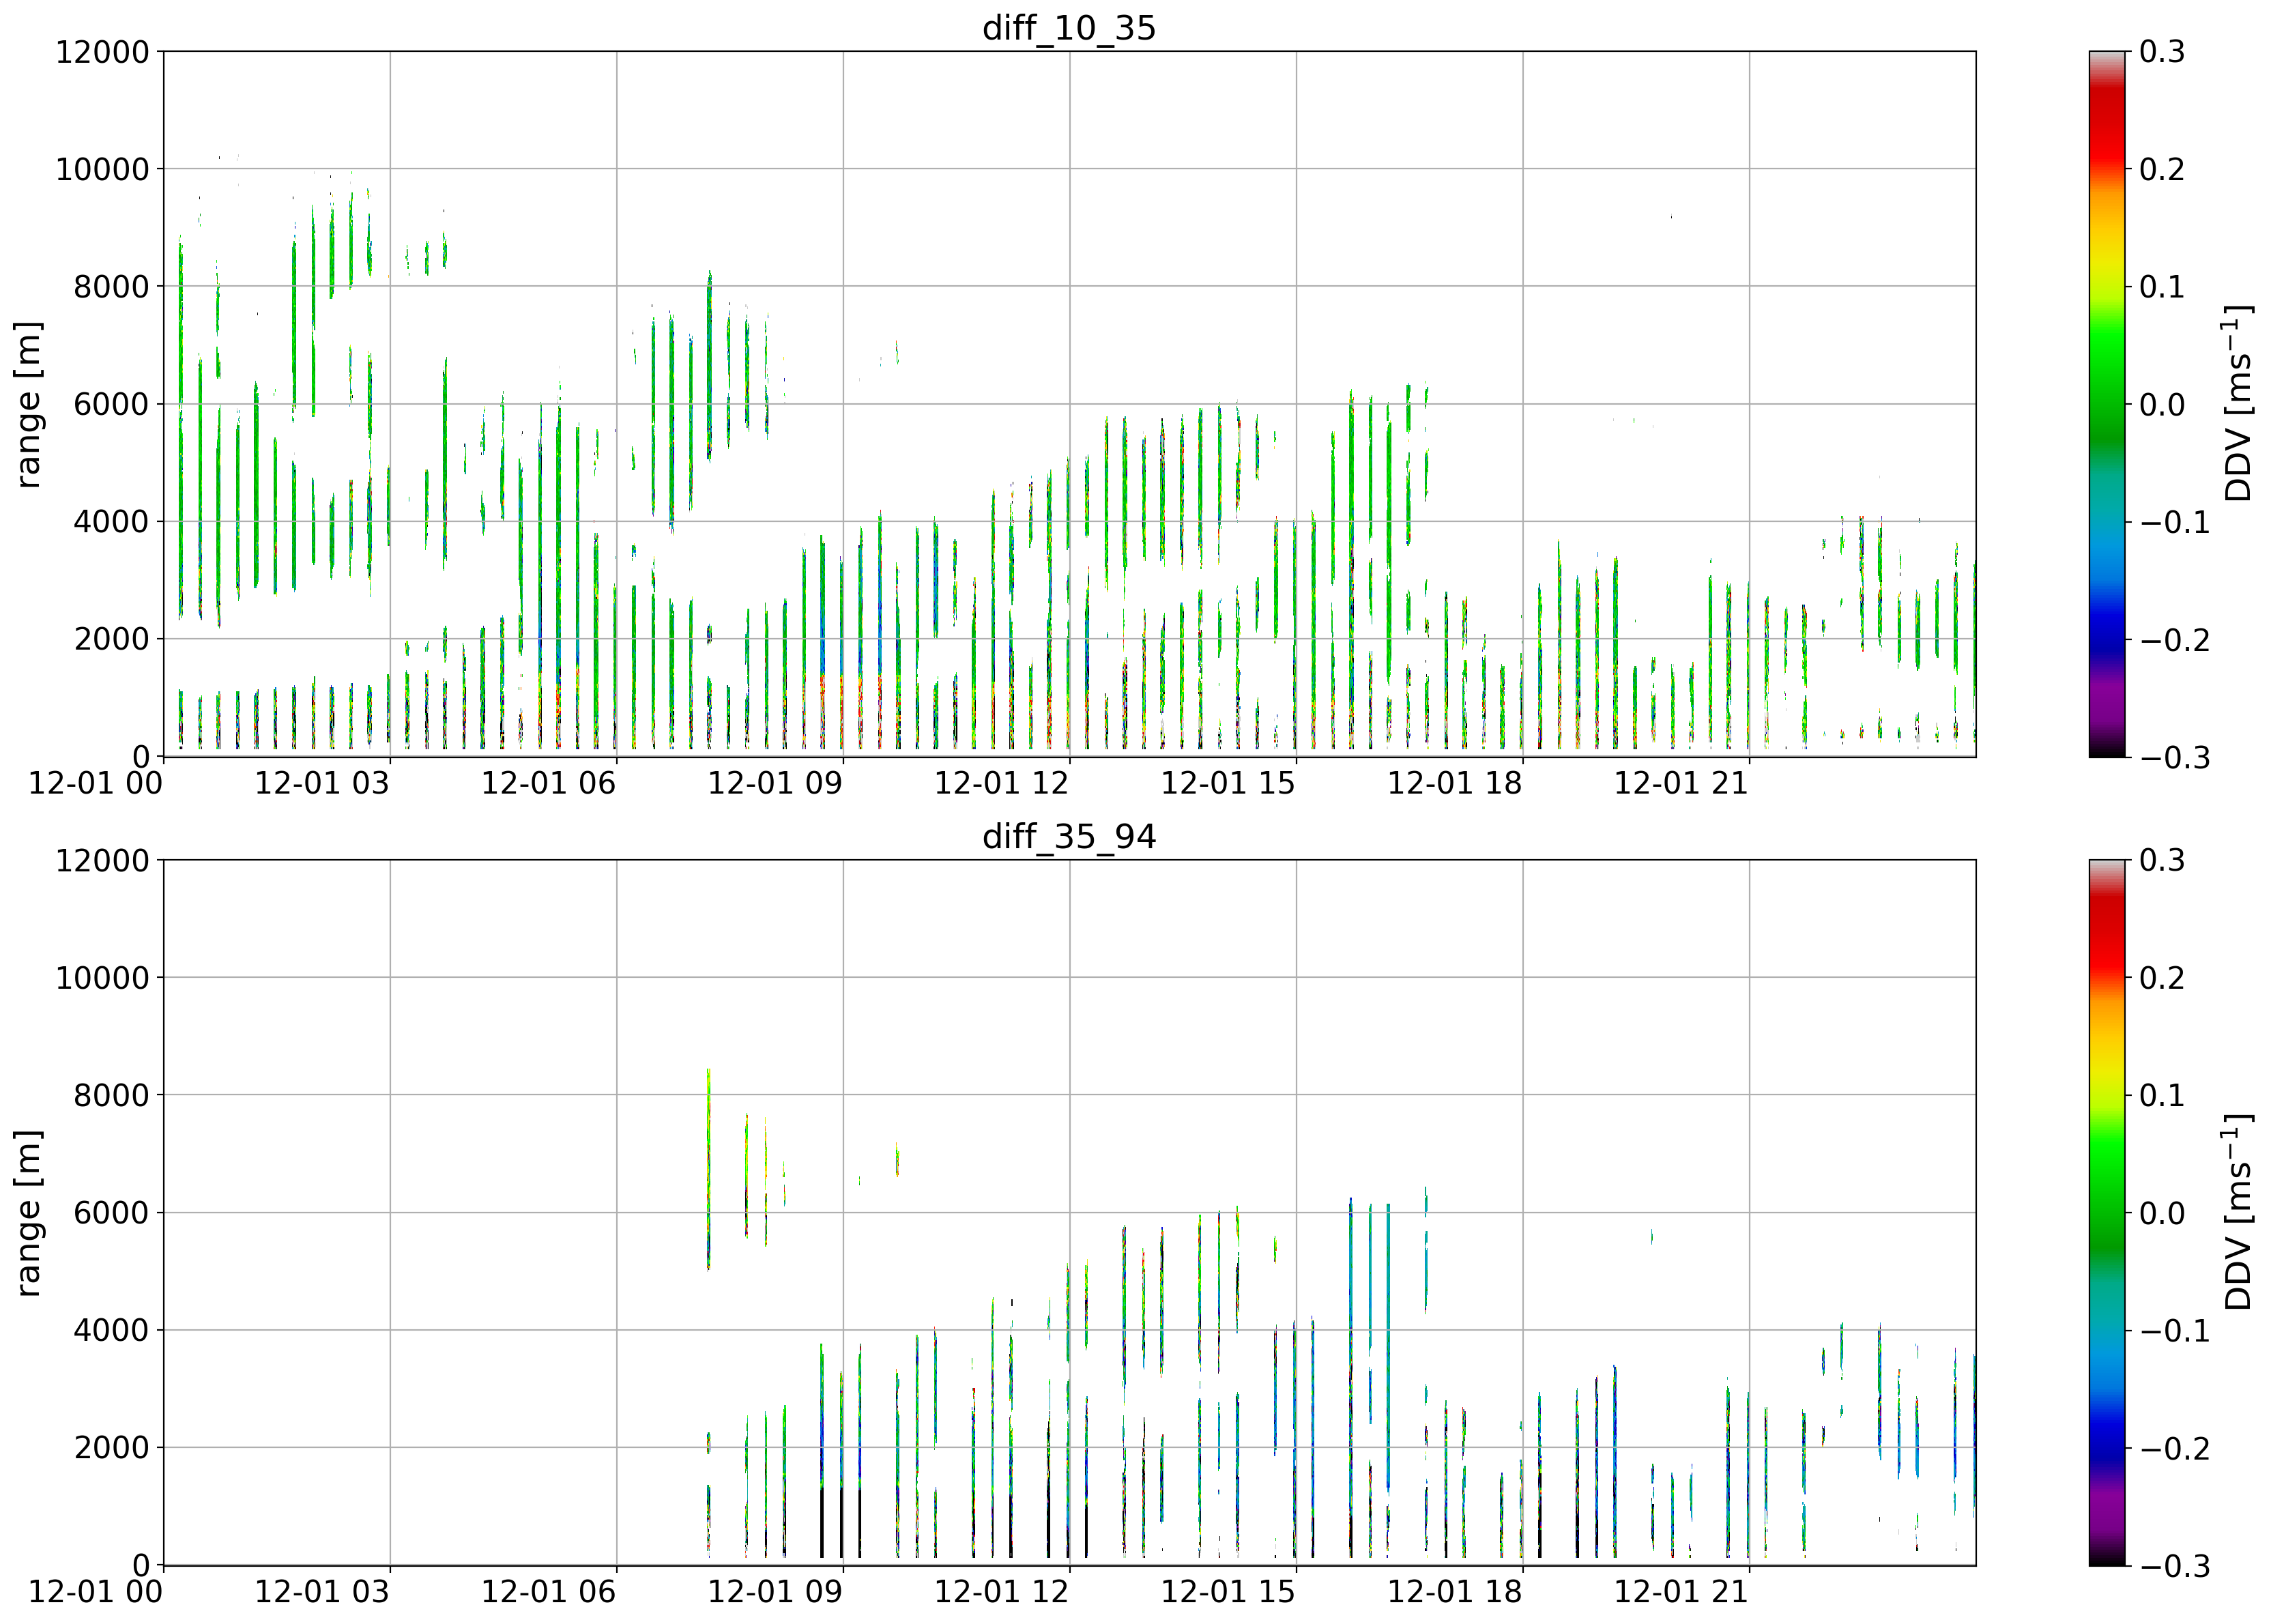The width and height of the screenshot is (2271, 1622).
Task: Click x-tick 12-01 00 under diff_10_35 plot
Action: coord(95,783)
